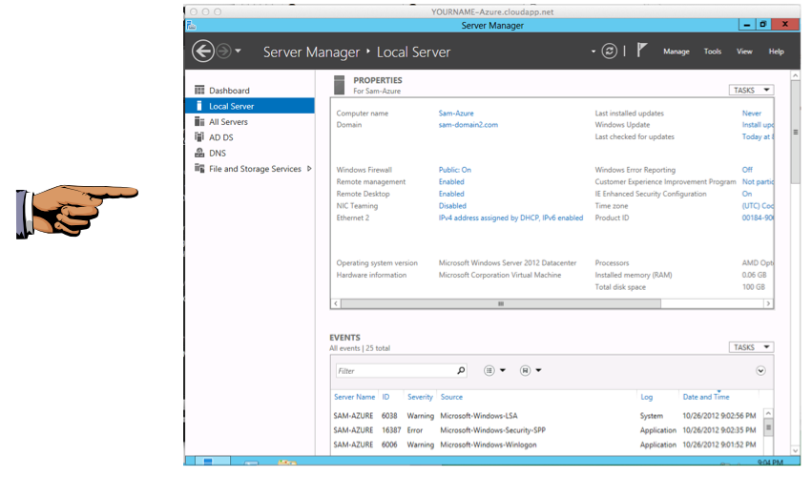The height and width of the screenshot is (477, 812).
Task: Click the refresh icon in header
Action: [610, 52]
